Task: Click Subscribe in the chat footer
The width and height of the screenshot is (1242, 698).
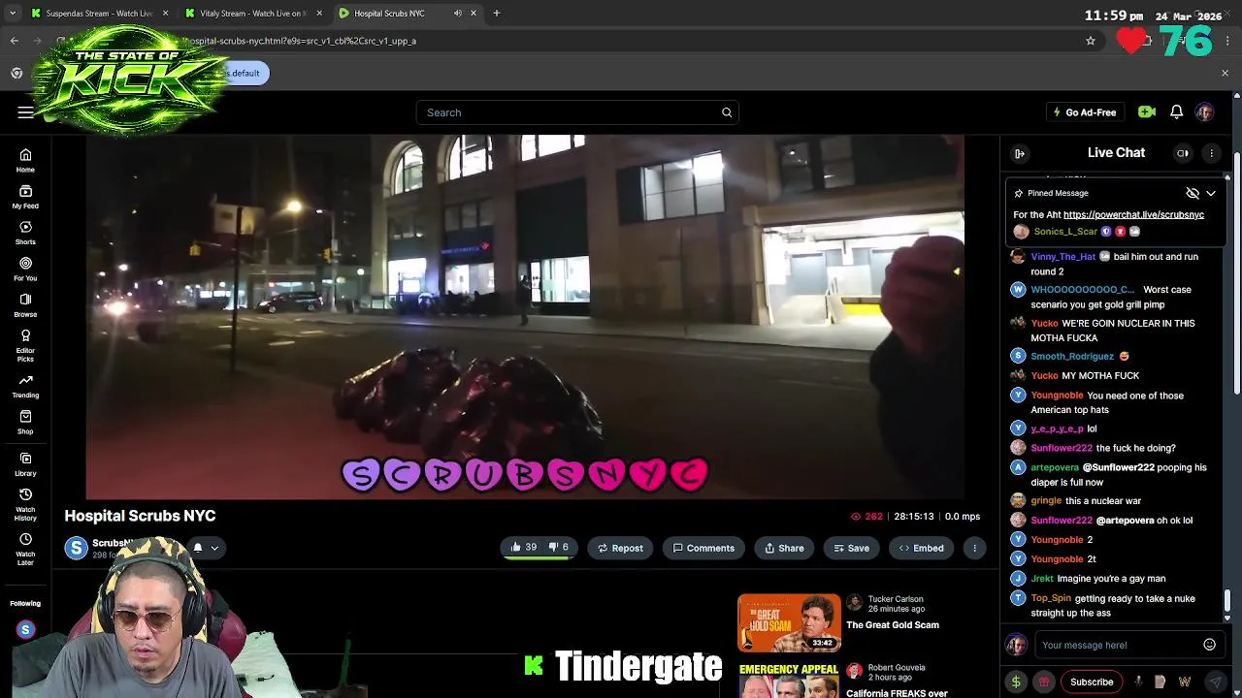Action: point(1092,682)
